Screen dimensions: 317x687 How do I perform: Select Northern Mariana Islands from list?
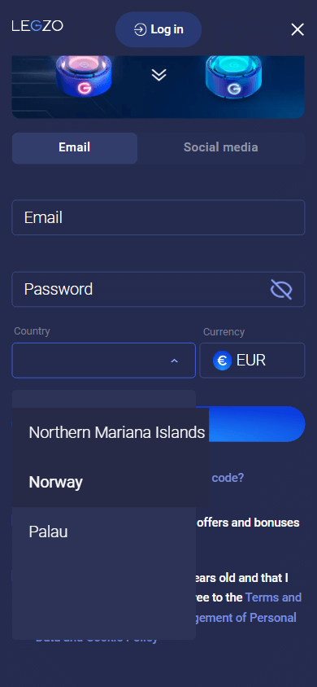117,432
